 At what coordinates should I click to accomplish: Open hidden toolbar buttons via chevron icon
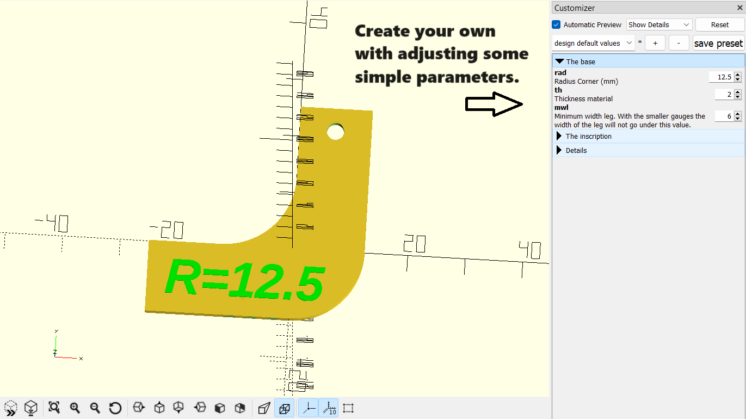pos(11,408)
